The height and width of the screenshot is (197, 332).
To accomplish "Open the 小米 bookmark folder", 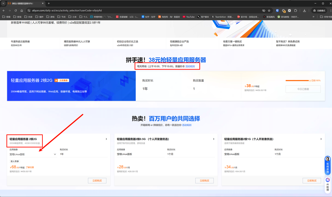I will tap(73, 17).
